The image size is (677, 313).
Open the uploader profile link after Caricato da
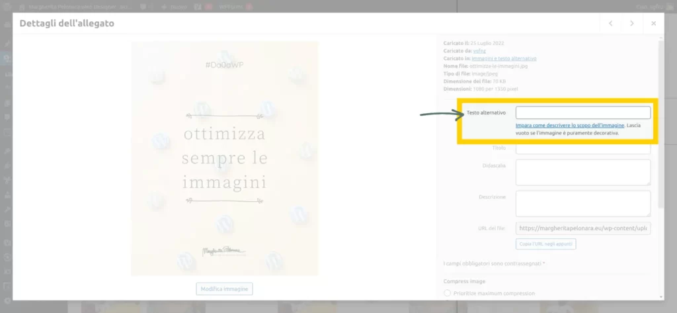tap(479, 50)
